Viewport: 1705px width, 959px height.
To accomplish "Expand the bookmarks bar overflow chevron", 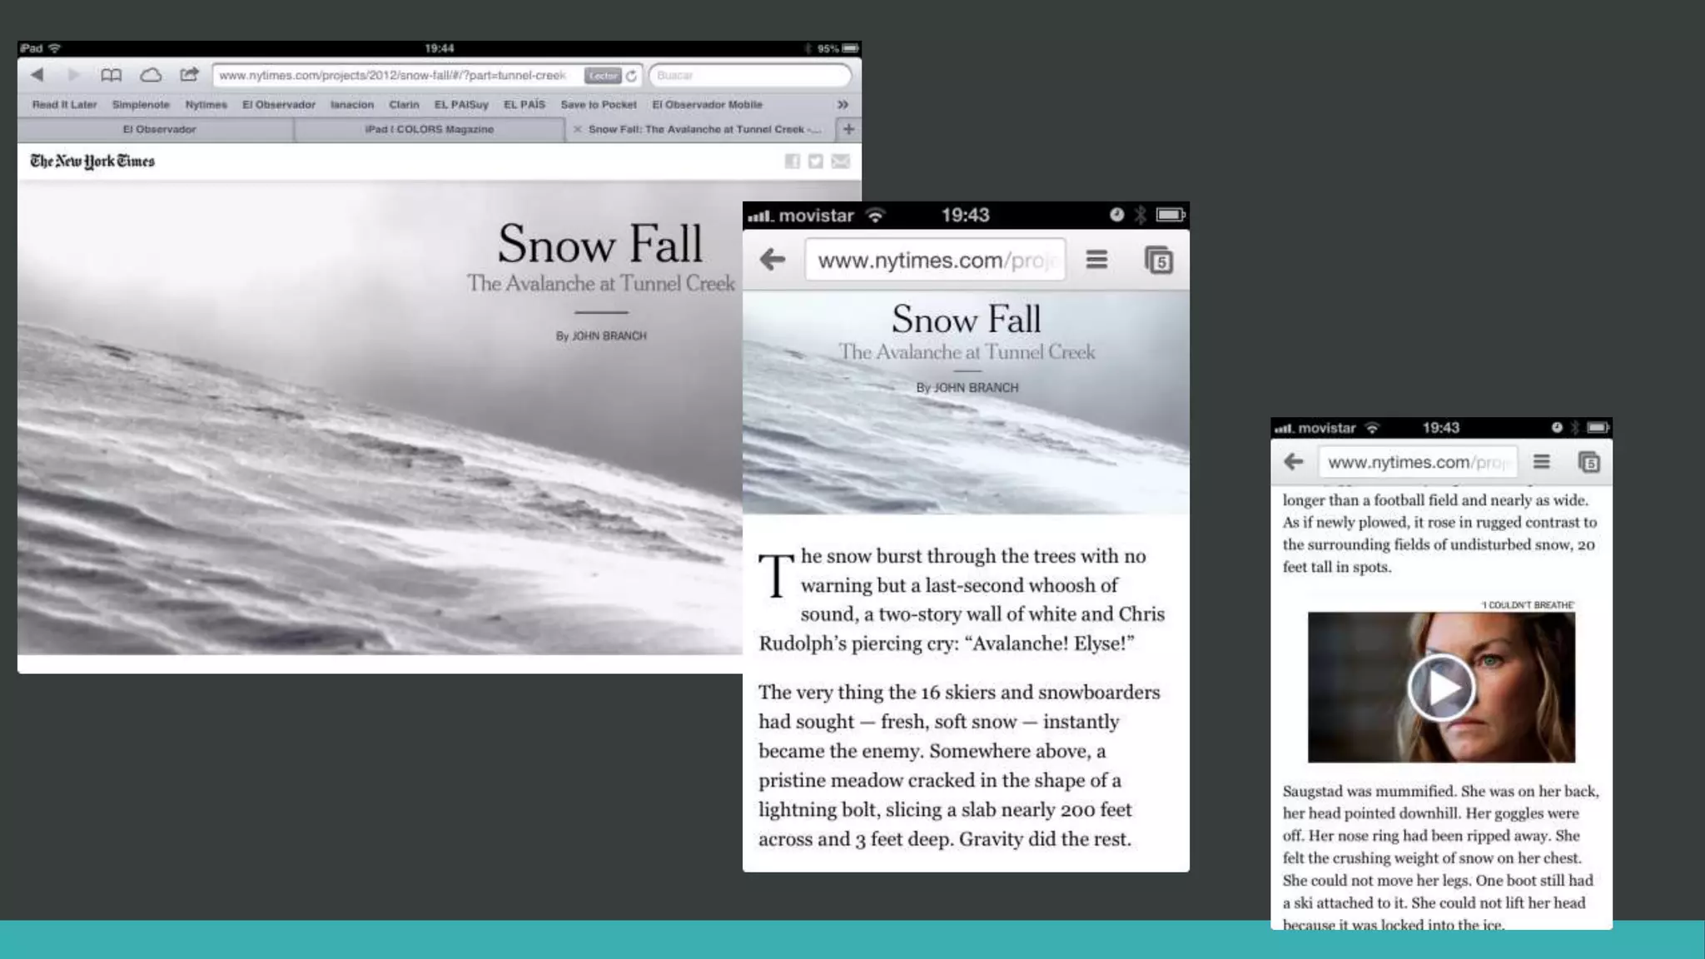I will [x=843, y=105].
